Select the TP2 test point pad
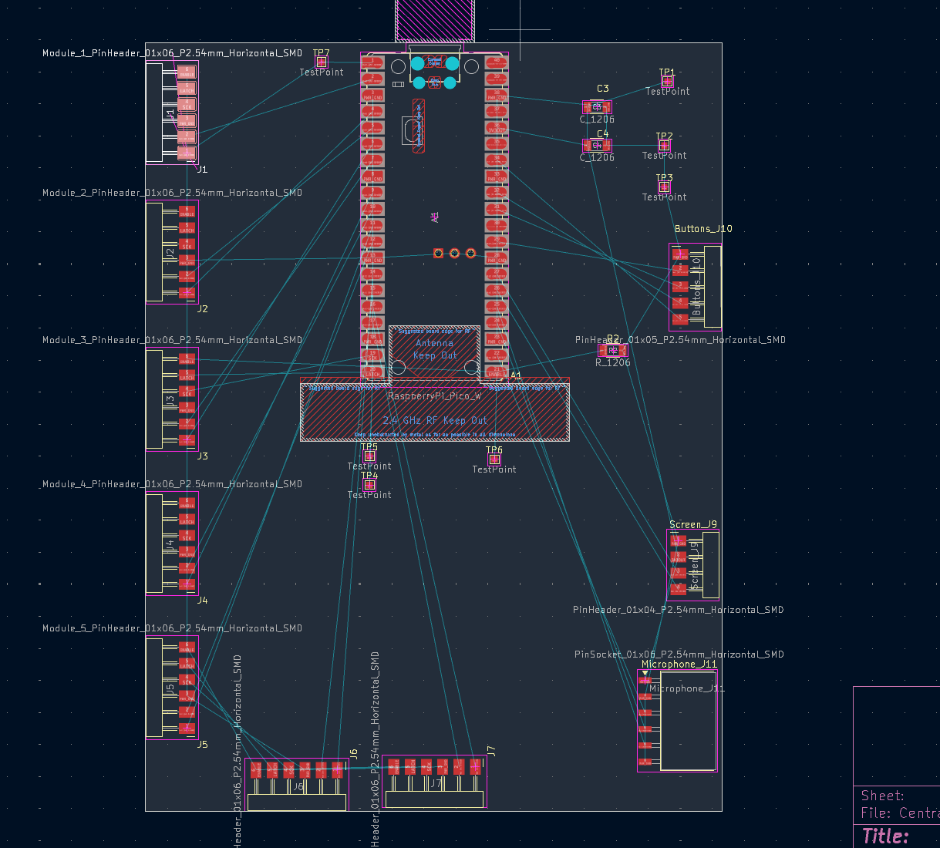940x848 pixels. click(x=664, y=145)
